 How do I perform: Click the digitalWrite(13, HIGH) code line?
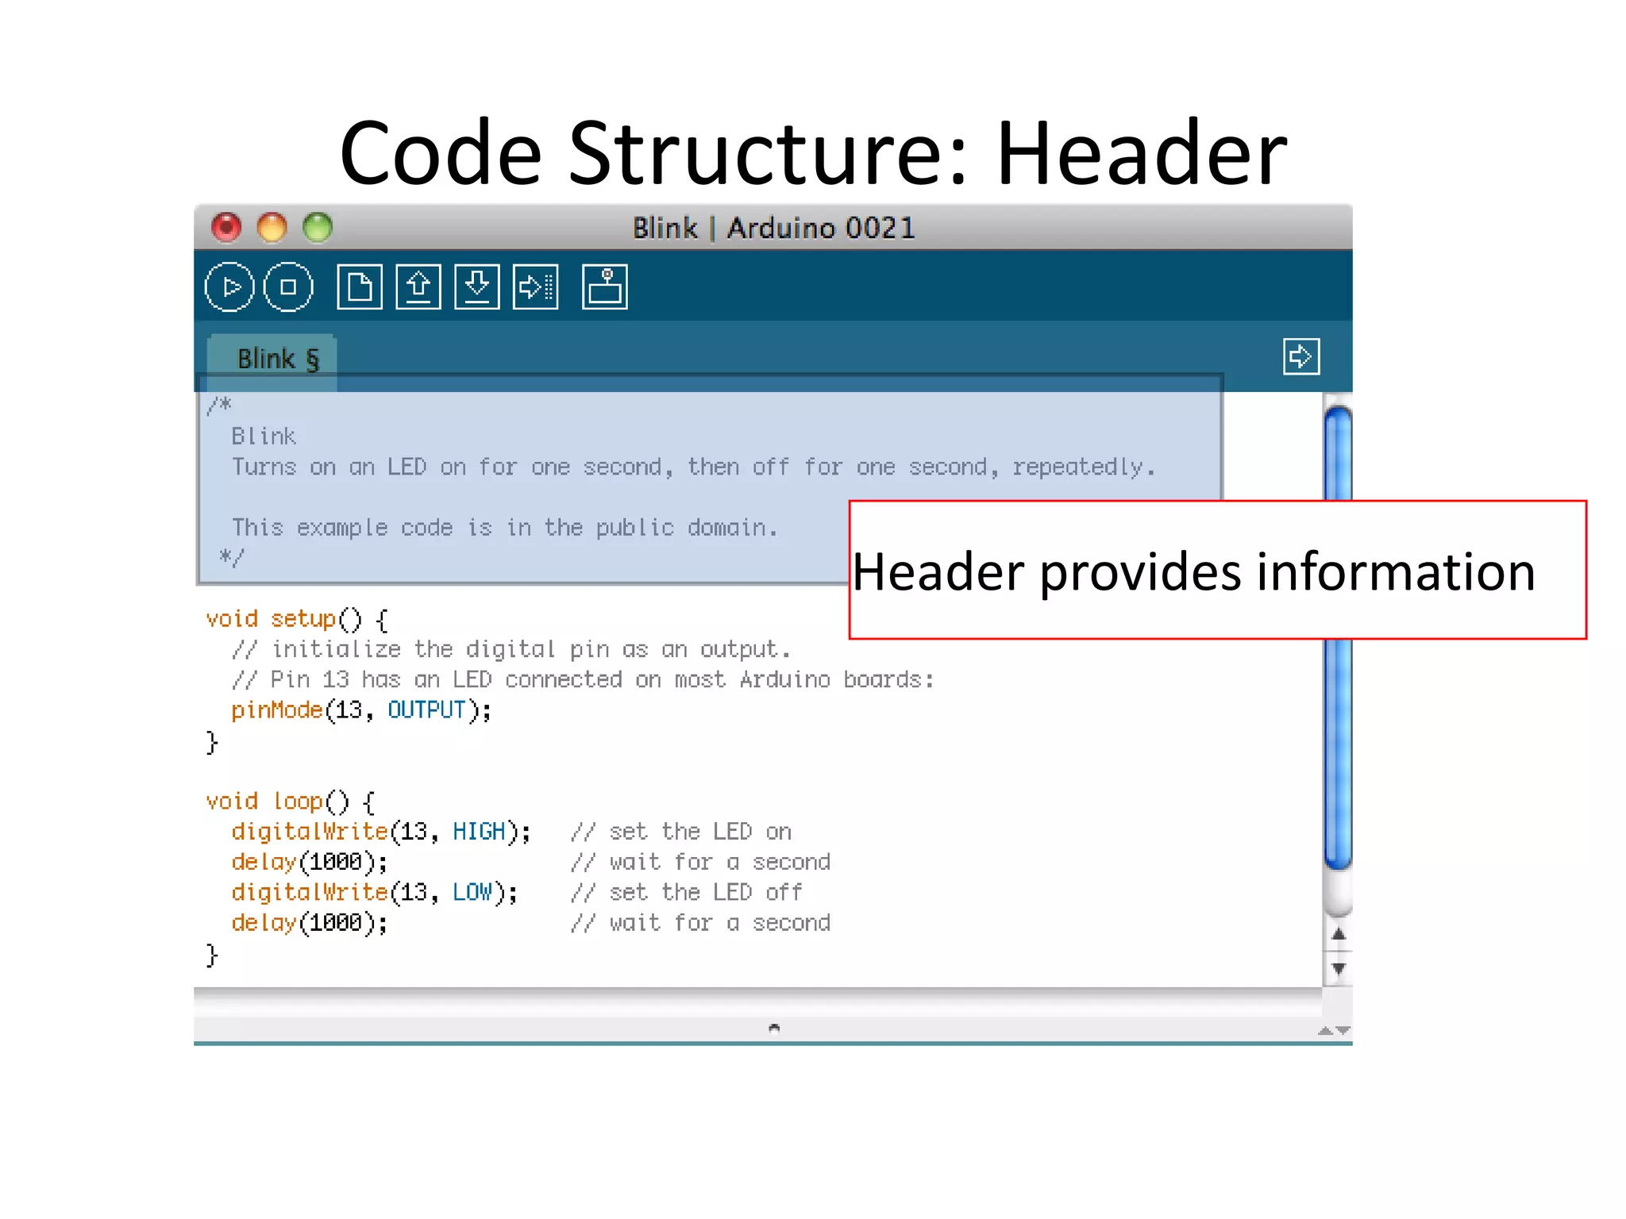coord(380,832)
